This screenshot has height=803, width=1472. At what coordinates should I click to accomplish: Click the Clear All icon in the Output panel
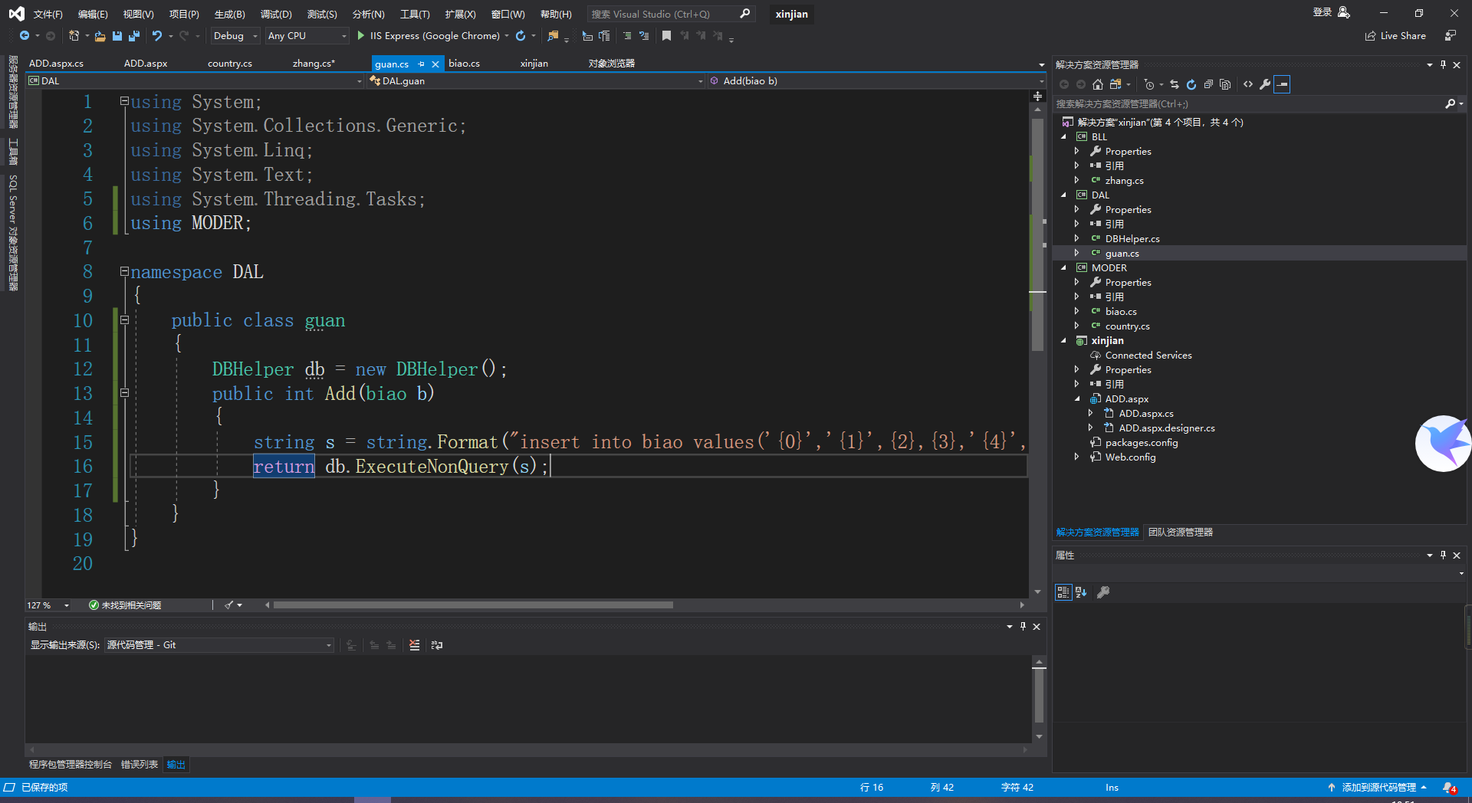click(x=415, y=645)
